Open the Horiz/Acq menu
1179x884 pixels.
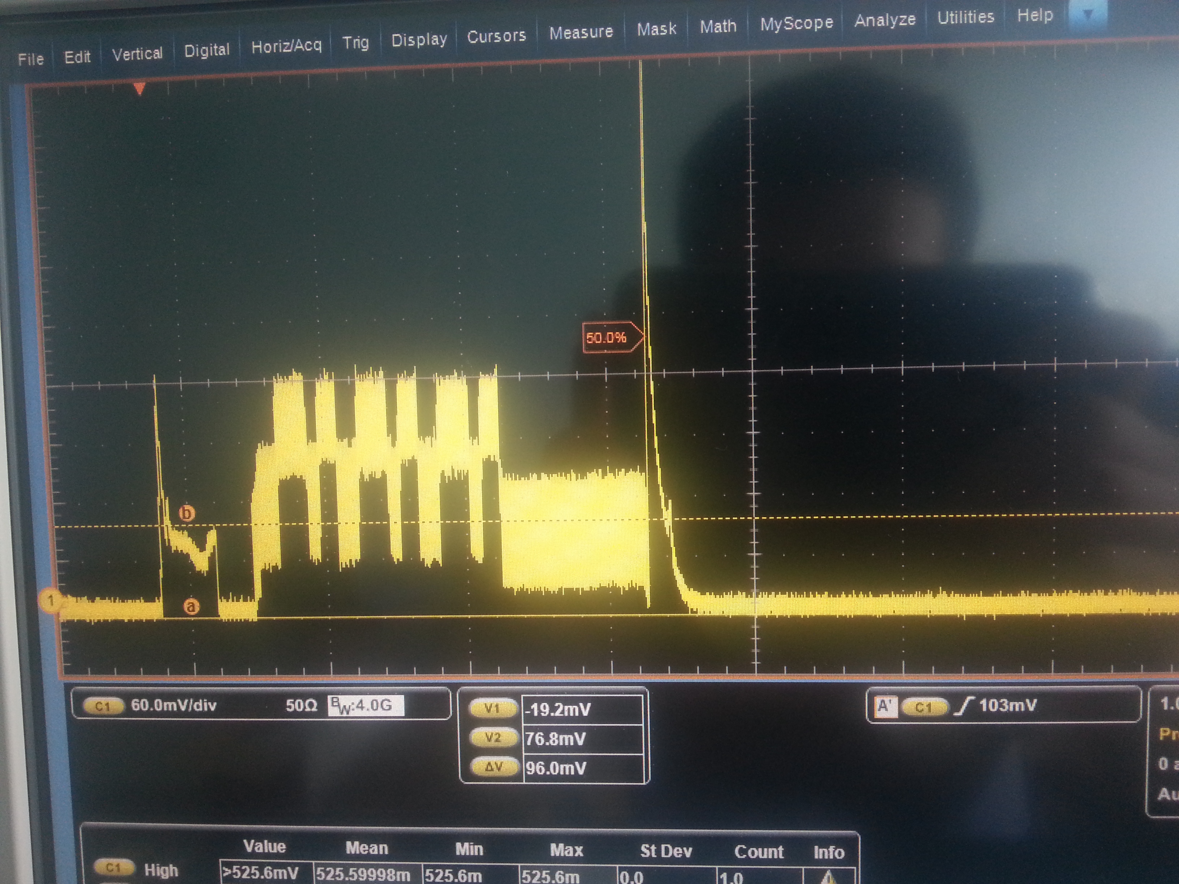point(286,46)
